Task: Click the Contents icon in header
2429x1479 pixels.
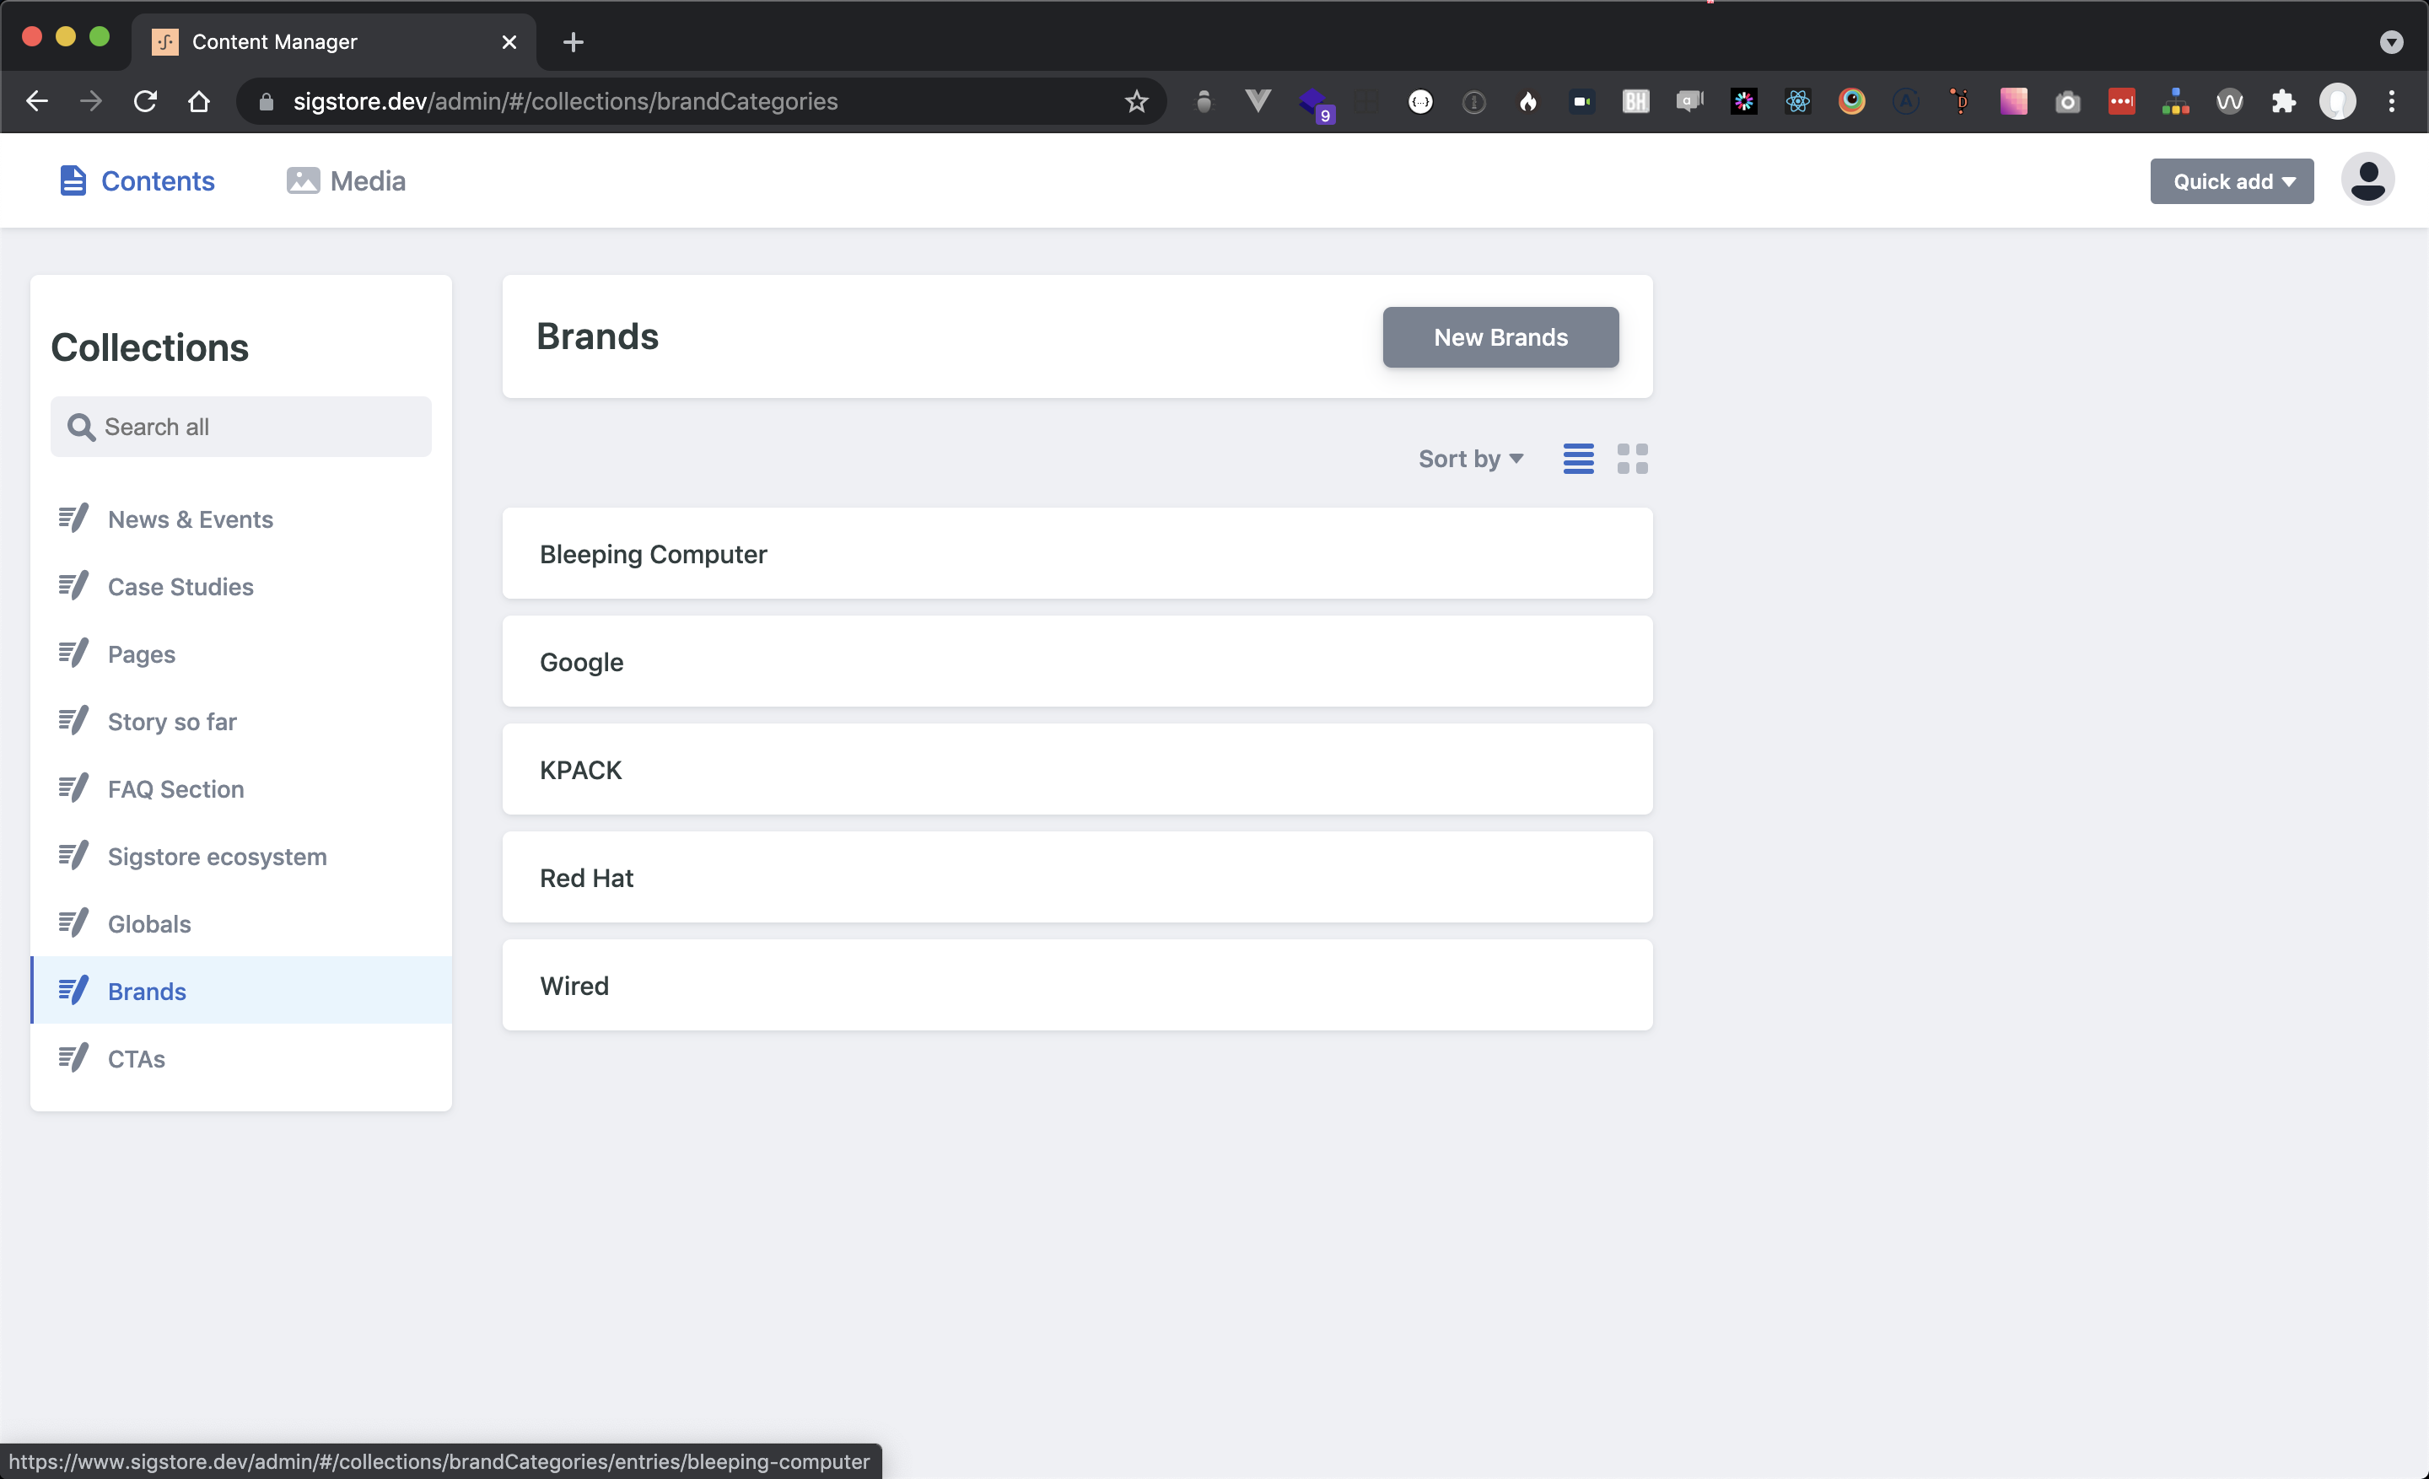Action: pyautogui.click(x=74, y=180)
